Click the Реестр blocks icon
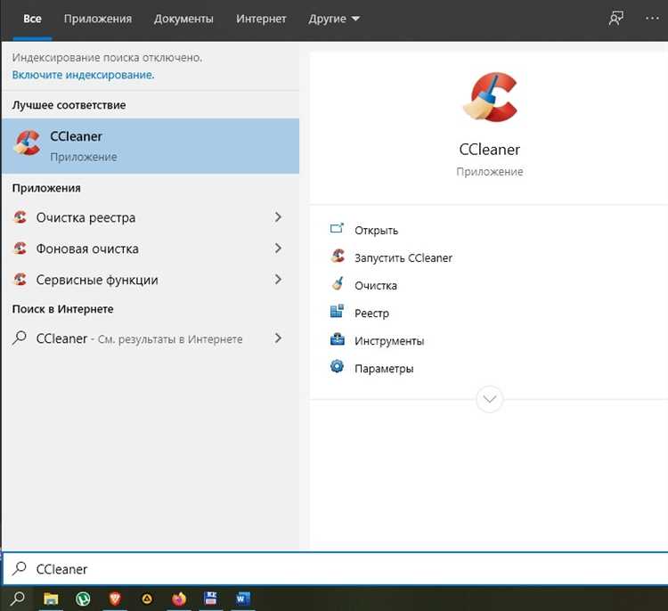Image resolution: width=668 pixels, height=611 pixels. (x=337, y=312)
